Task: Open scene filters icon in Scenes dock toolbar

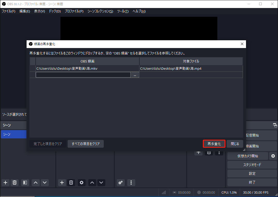Action: click(25, 183)
